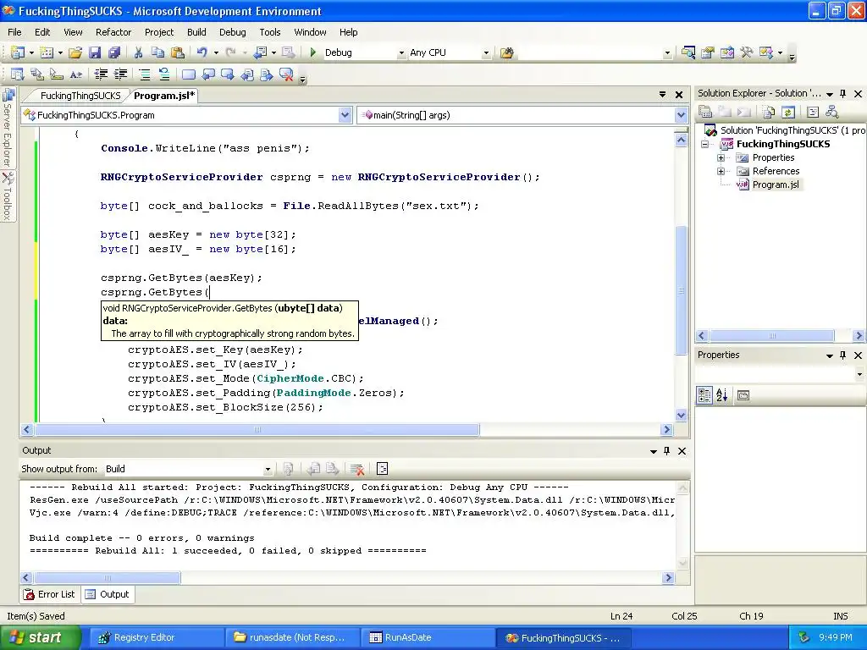Comment out the selected lines icon
Image resolution: width=867 pixels, height=650 pixels.
click(x=145, y=74)
